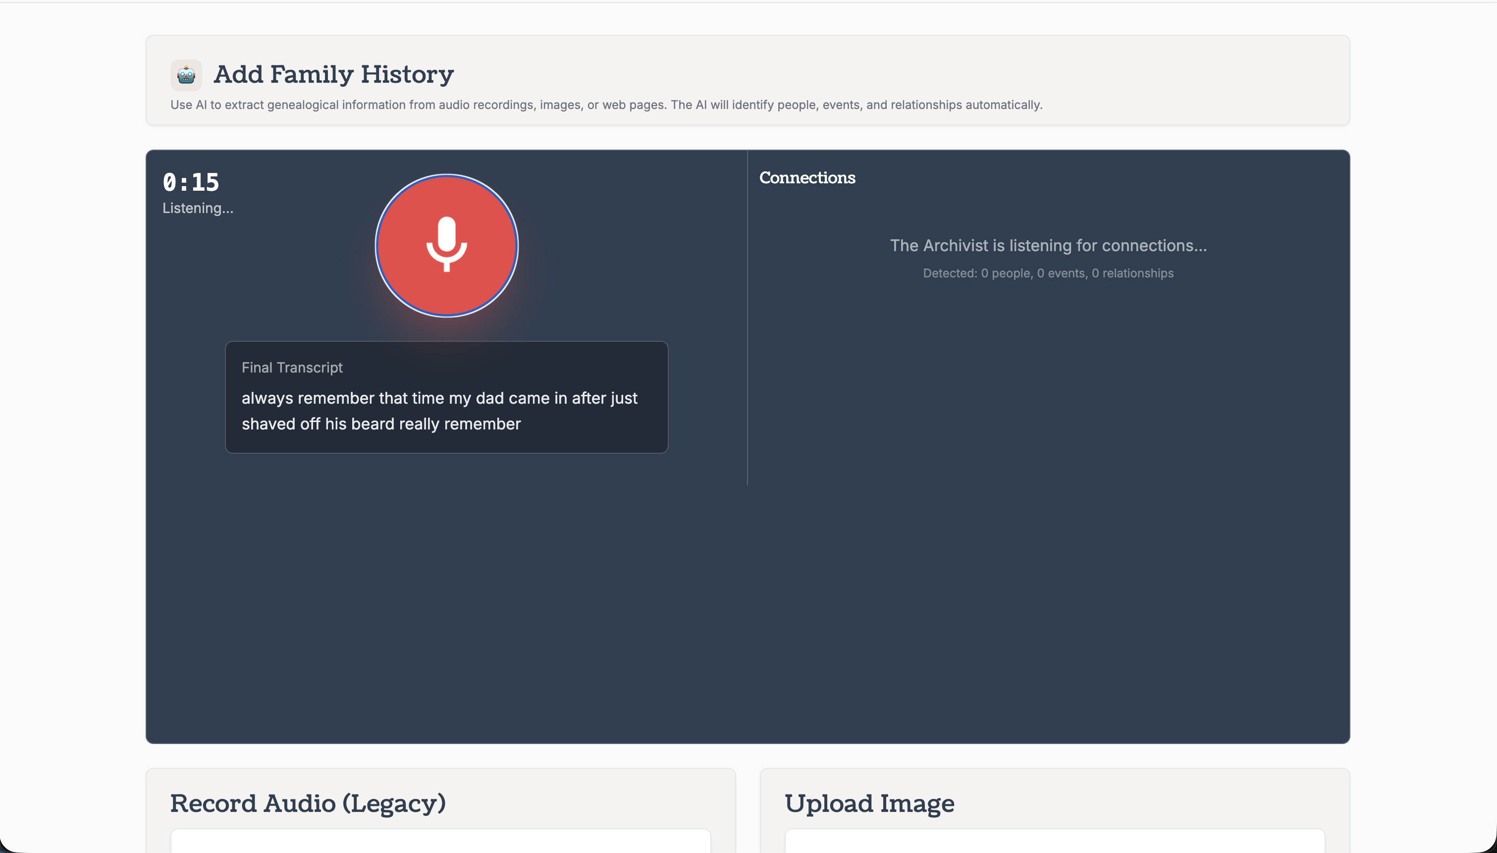Screen dimensions: 1497x853
Task: Select the Final Transcript label
Action: [292, 368]
